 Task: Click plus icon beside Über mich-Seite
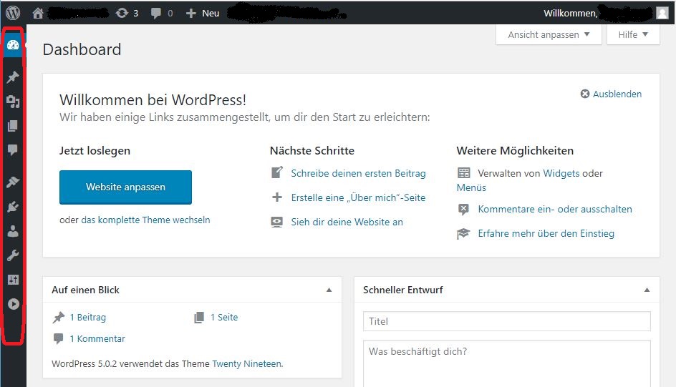(277, 197)
